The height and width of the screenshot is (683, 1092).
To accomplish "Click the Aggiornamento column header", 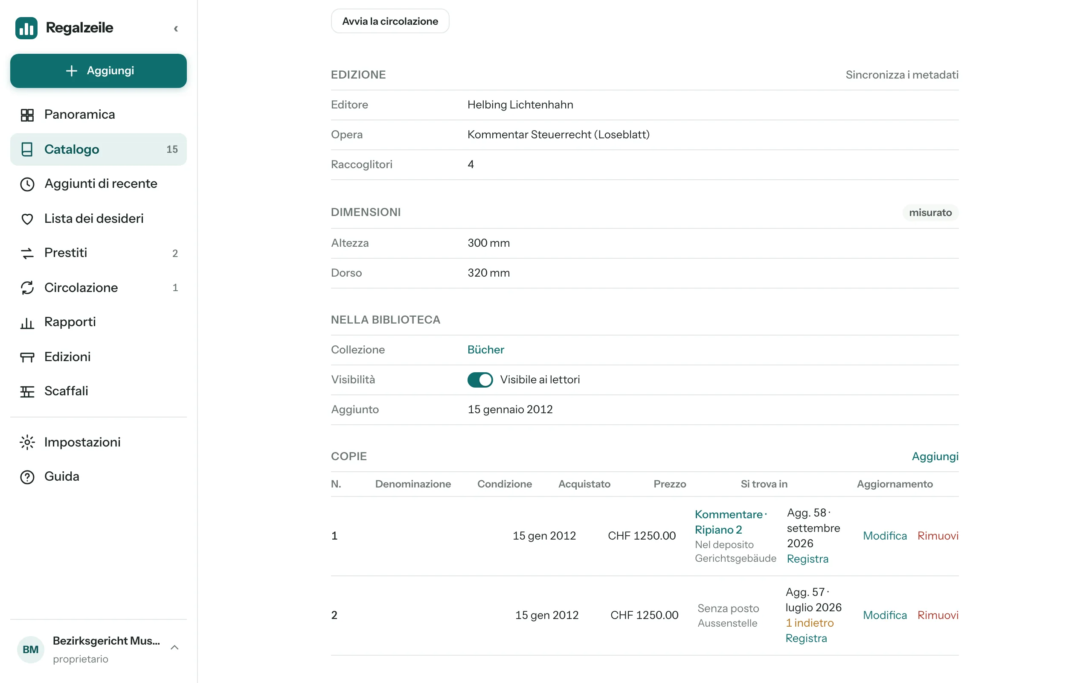I will [895, 484].
